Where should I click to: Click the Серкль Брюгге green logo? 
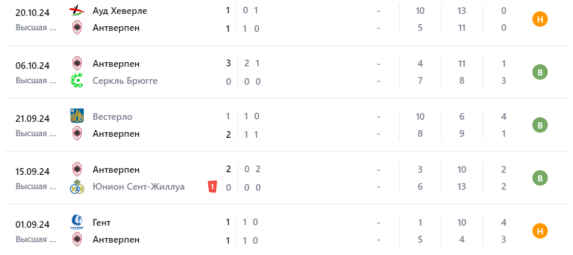tap(77, 81)
